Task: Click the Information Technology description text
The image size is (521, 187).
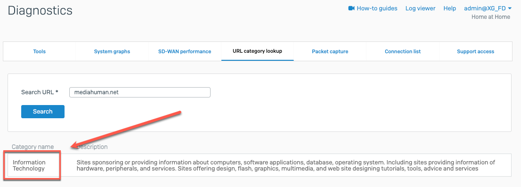Action: [286, 165]
